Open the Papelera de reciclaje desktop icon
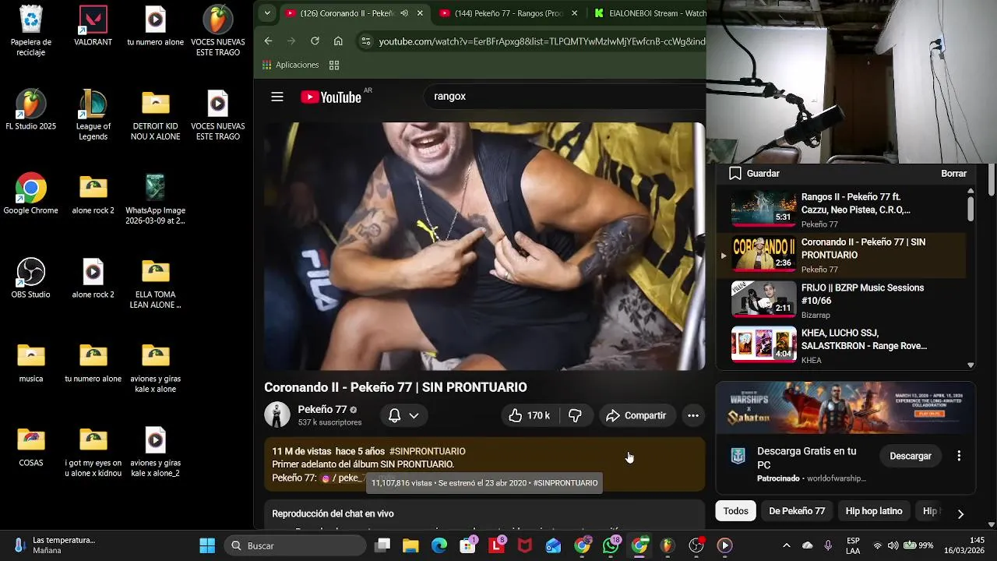 click(x=31, y=31)
